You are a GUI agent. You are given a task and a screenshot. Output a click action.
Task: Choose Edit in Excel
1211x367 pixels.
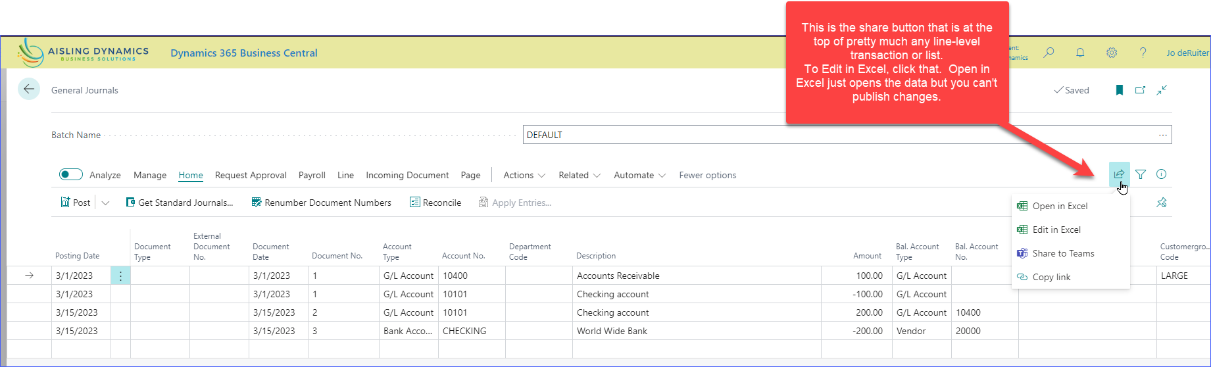(1071, 230)
